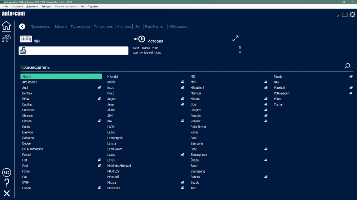Click inside the VIN input field
Screen dimensions: 357x200
[77, 51]
